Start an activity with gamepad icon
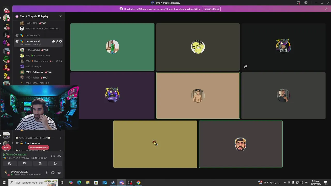The image size is (331, 186). pyautogui.click(x=40, y=164)
